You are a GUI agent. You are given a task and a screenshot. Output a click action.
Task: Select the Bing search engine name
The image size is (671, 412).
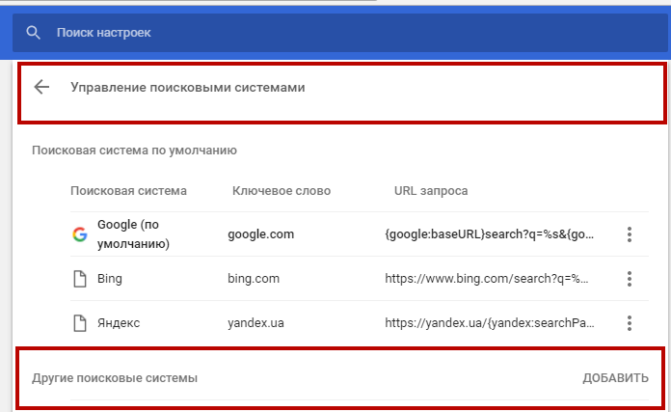click(x=110, y=279)
